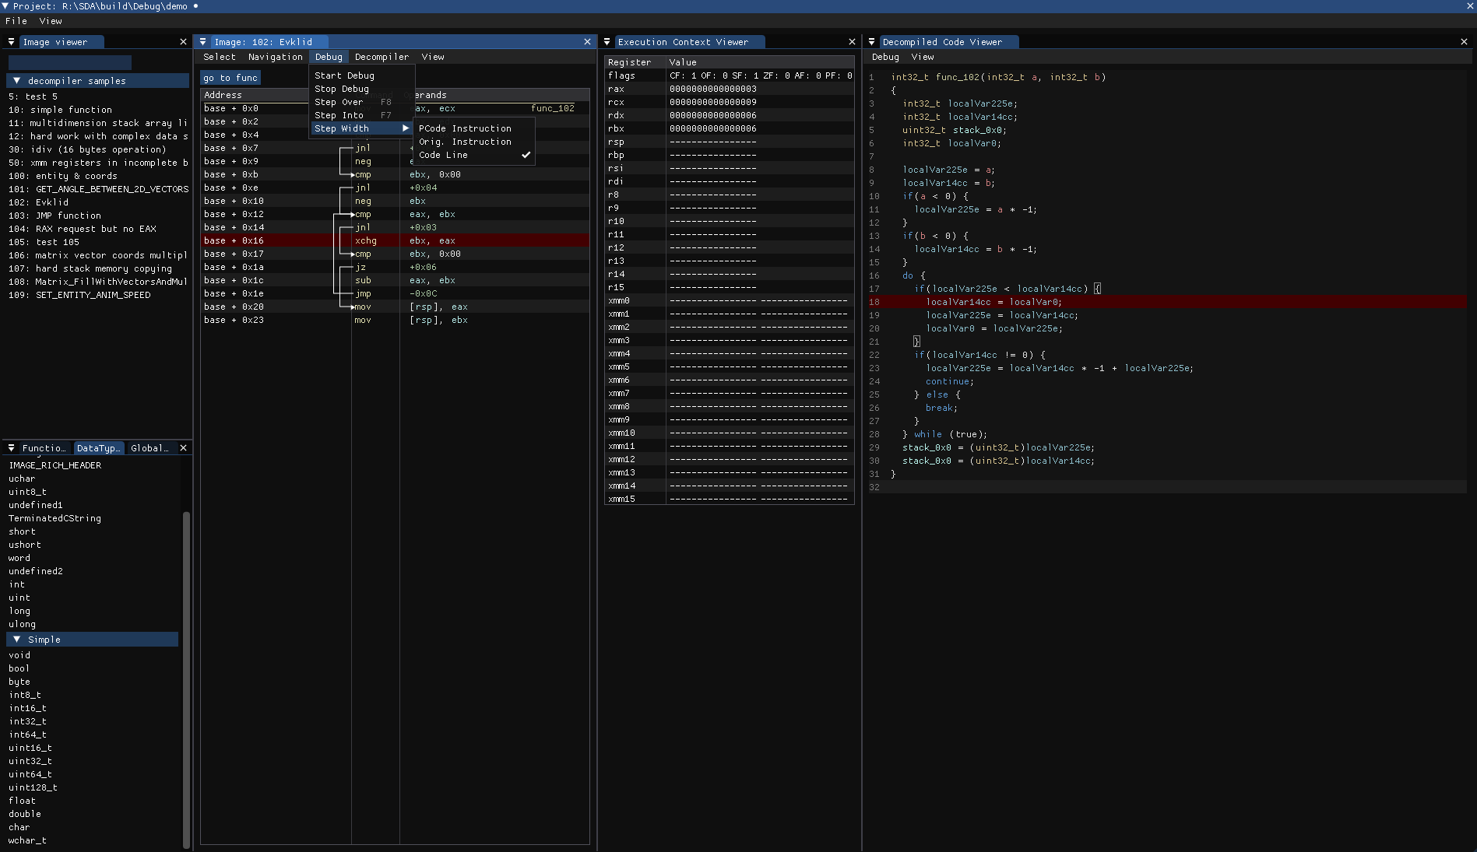Click the data types list scrollbar
1477x852 pixels.
186,677
